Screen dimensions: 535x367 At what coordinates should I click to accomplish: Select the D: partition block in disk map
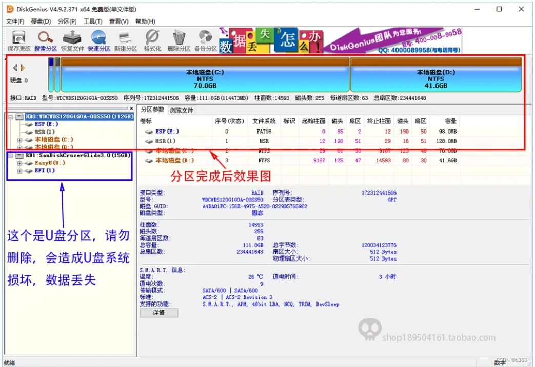pos(435,75)
